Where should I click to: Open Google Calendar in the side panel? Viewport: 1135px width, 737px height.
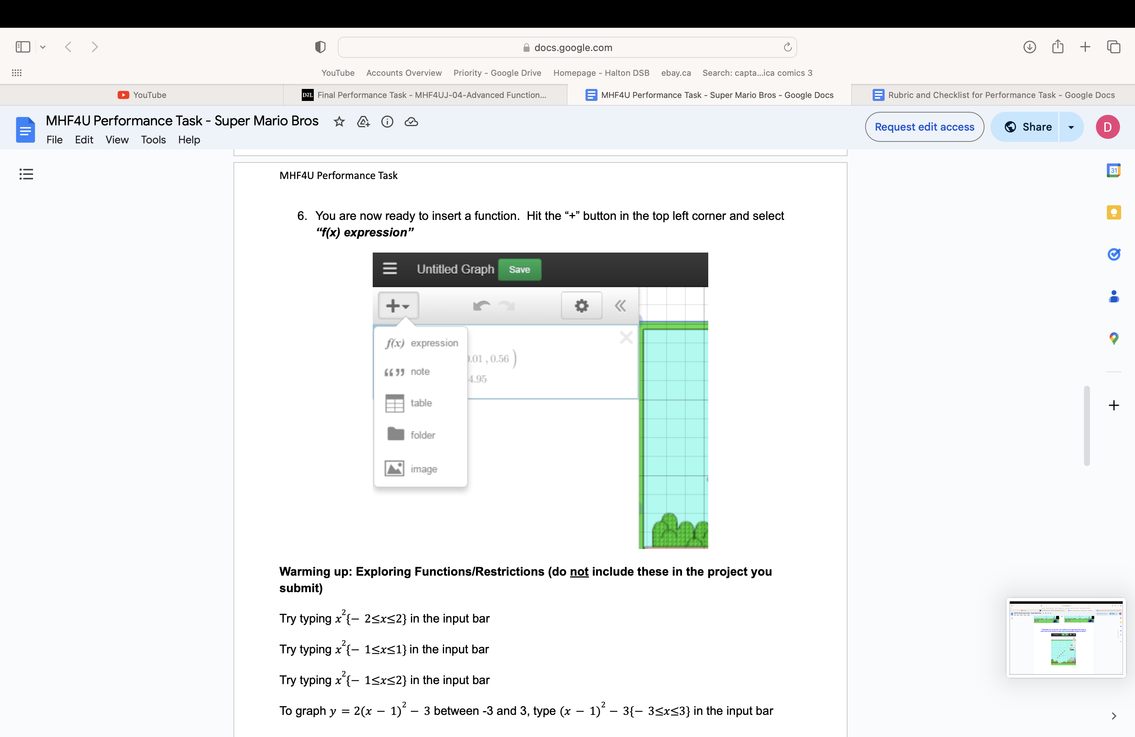1114,170
